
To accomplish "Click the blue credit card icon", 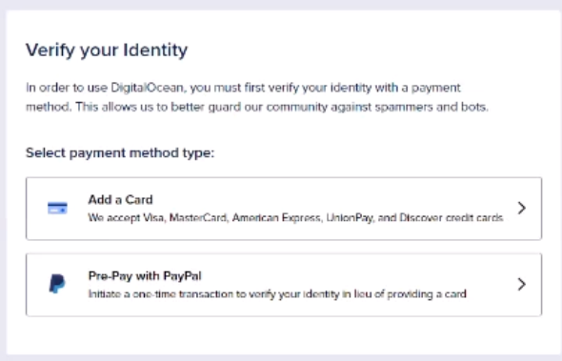I will tap(57, 209).
